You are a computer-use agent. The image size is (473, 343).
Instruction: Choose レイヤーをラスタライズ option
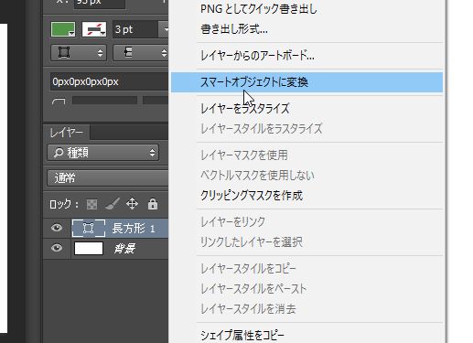[x=244, y=109]
